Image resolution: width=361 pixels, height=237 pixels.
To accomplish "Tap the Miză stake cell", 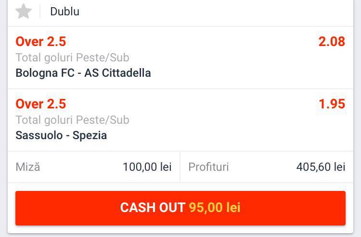I will pyautogui.click(x=94, y=167).
